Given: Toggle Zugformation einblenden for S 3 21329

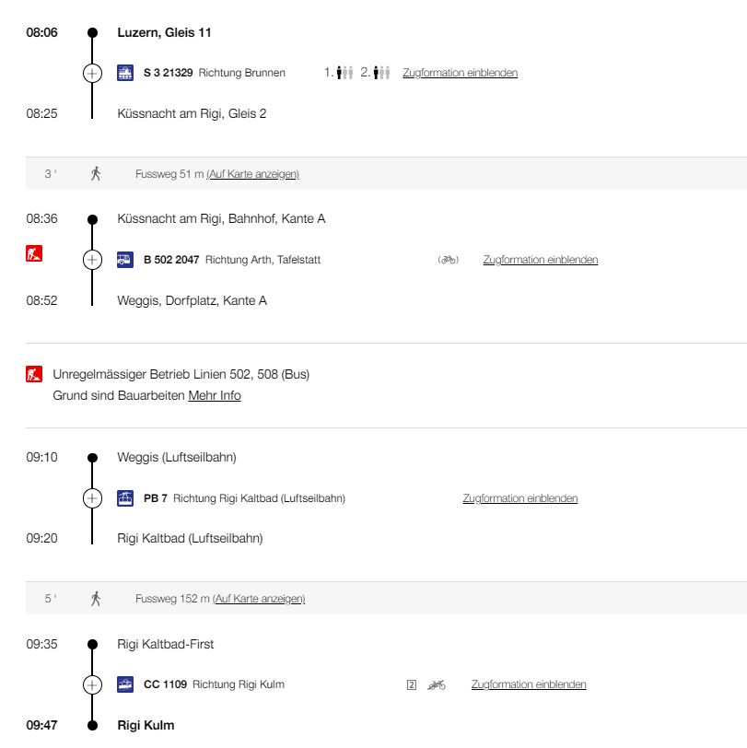Looking at the screenshot, I should [x=461, y=72].
